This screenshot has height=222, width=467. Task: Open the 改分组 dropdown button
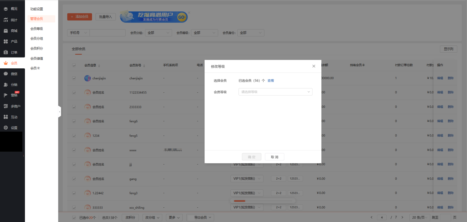[152, 217]
